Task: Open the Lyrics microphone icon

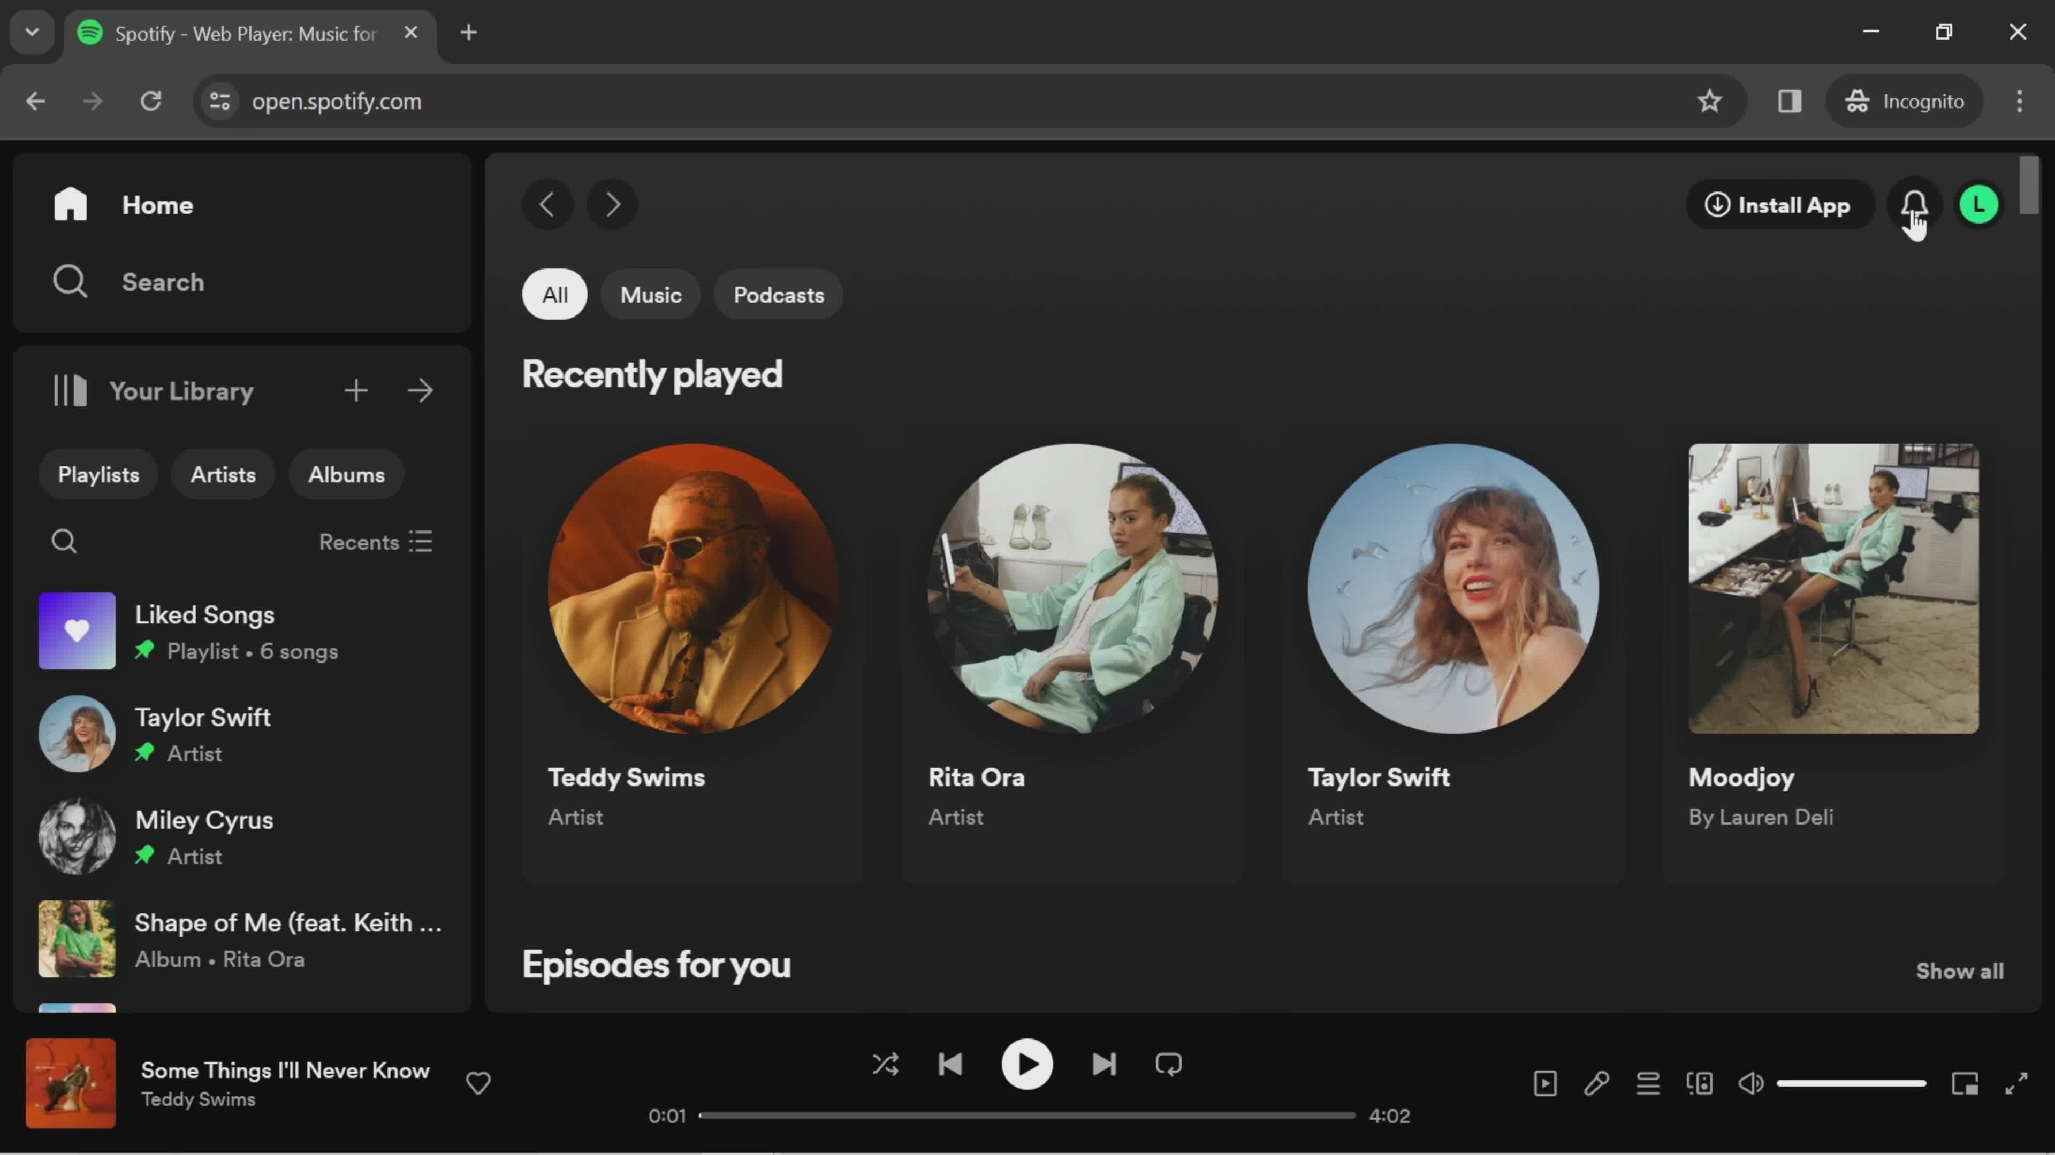Action: (1596, 1083)
